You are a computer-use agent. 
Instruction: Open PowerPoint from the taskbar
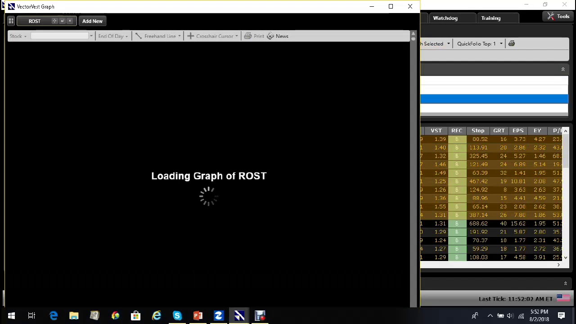coord(198,316)
